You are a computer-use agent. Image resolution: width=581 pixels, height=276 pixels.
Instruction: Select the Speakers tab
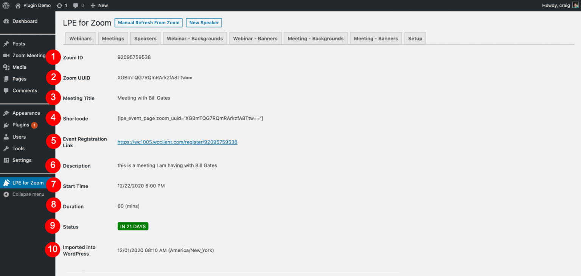[145, 38]
